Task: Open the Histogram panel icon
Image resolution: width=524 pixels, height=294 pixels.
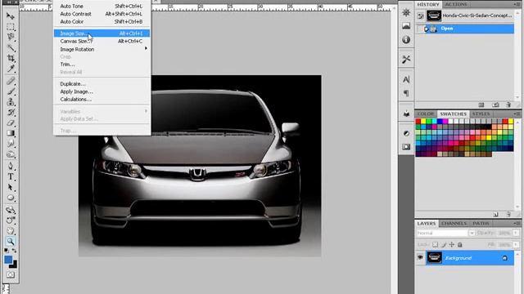Action: [x=406, y=26]
